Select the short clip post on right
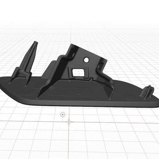Viewport: 159px width, 159px height. [x=147, y=92]
